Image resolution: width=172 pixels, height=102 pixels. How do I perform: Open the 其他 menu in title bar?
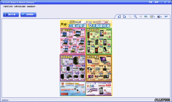coord(150,2)
